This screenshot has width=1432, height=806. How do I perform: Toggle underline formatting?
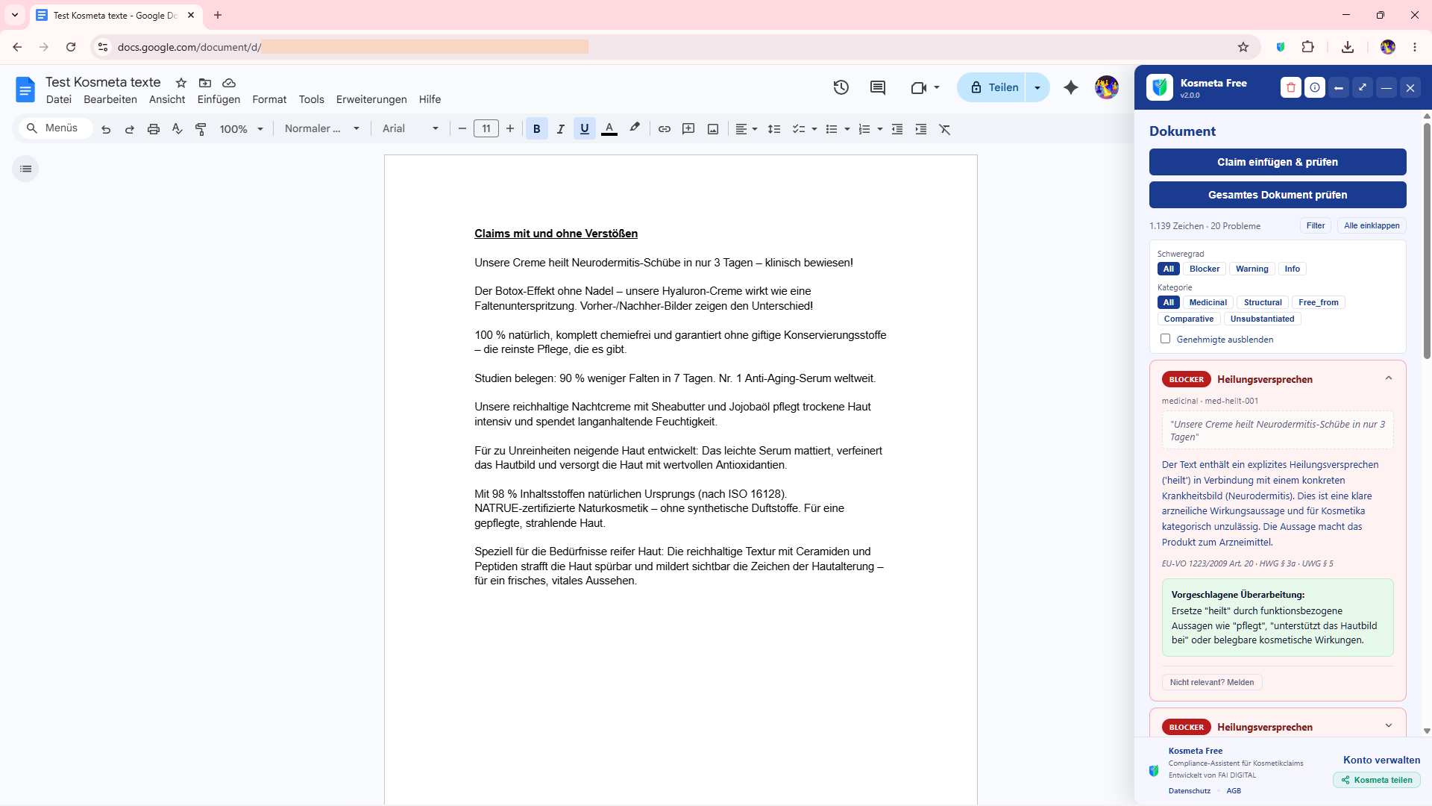point(585,129)
